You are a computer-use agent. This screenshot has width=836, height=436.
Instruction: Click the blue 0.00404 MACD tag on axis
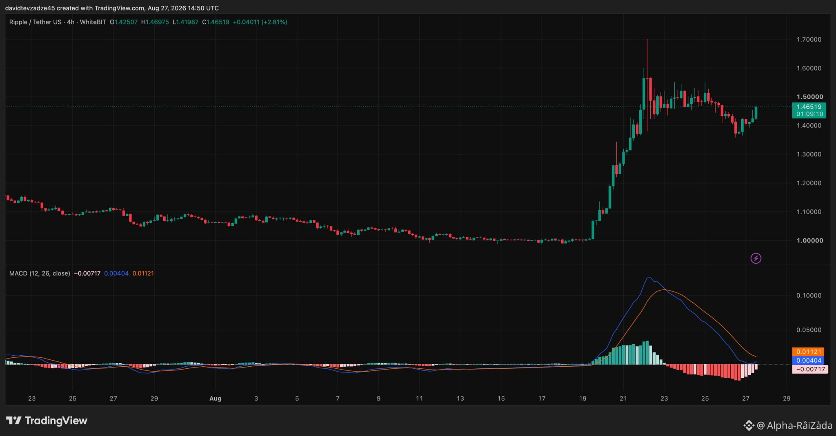(x=808, y=361)
